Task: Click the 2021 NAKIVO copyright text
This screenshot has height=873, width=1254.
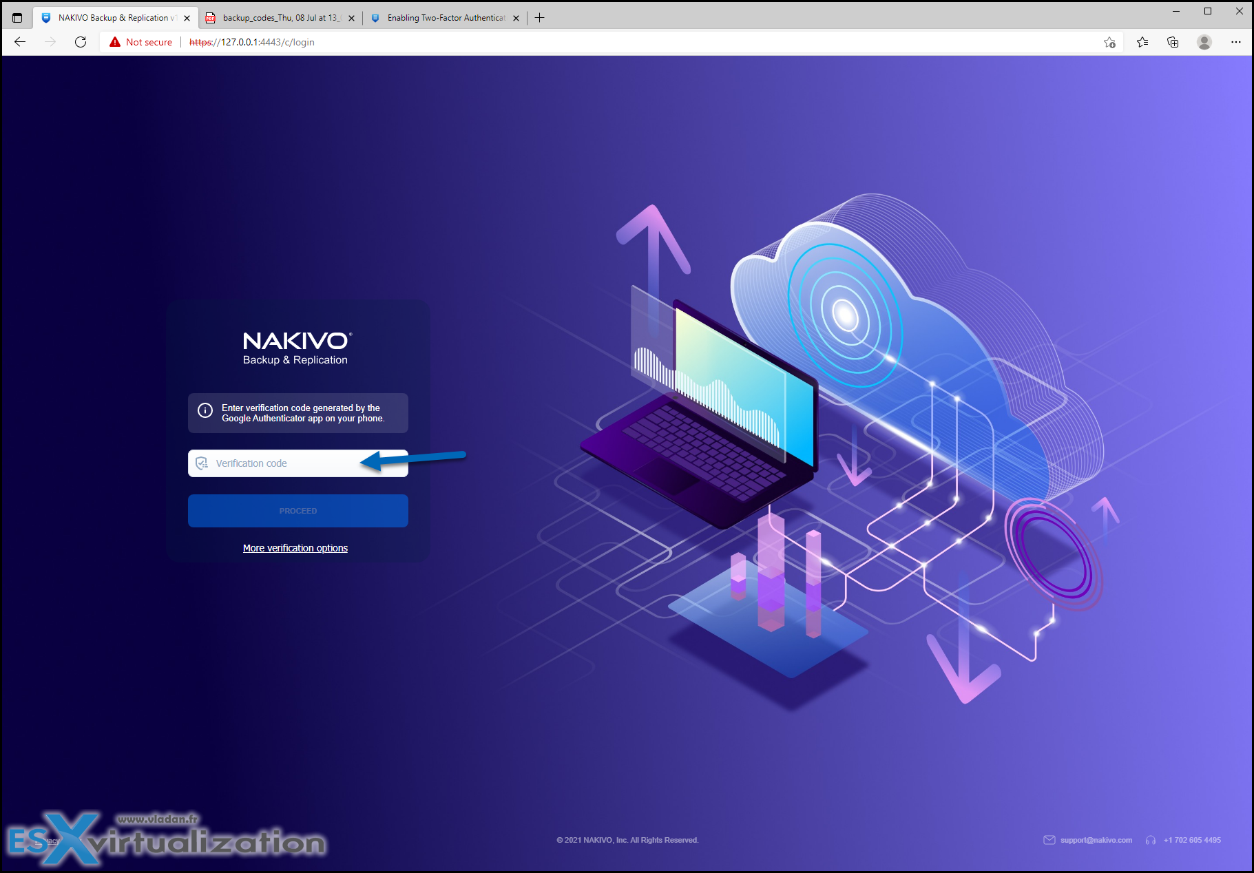Action: [x=627, y=840]
